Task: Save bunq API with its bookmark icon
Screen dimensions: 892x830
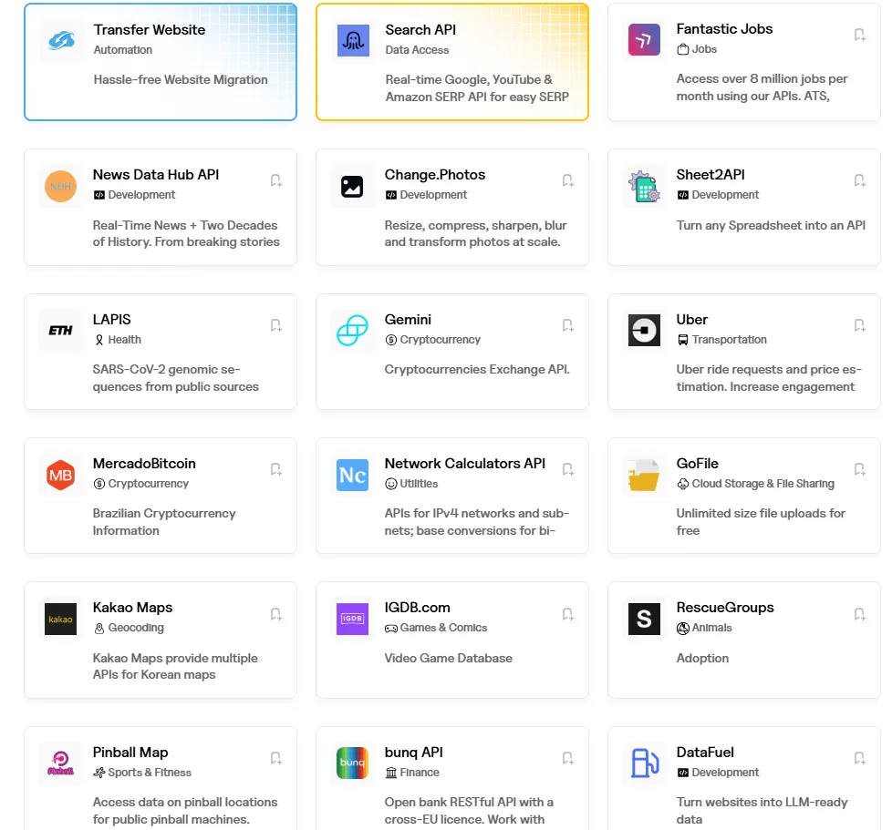Action: click(x=567, y=758)
